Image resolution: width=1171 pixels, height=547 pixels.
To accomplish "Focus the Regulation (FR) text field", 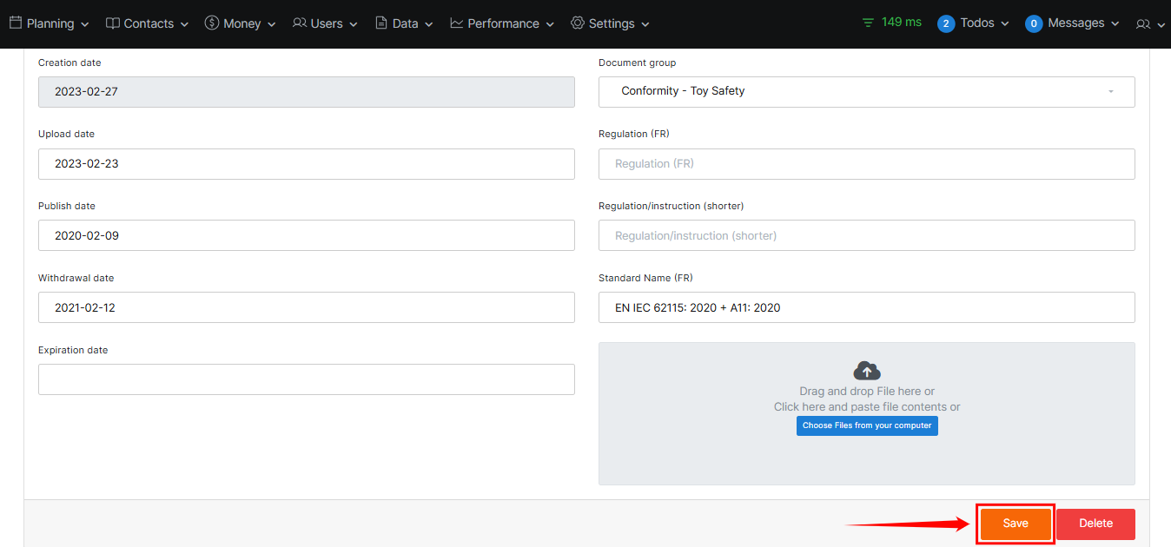I will coord(866,164).
